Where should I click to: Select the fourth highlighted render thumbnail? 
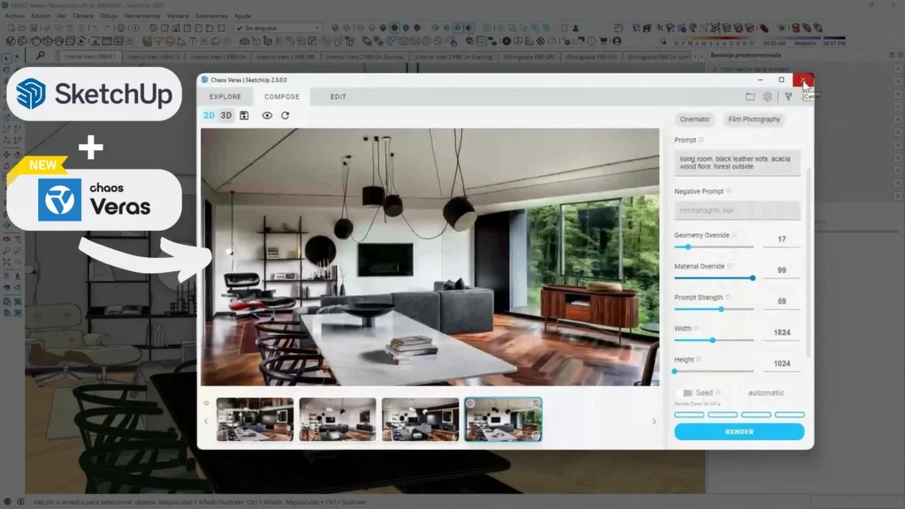503,420
